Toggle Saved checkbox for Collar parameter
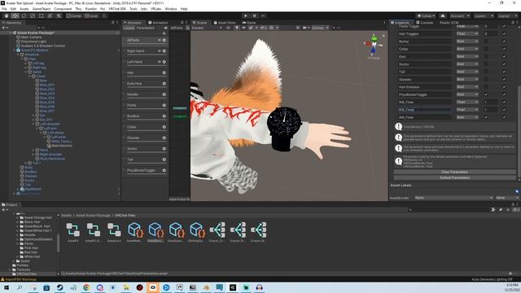 click(x=504, y=49)
